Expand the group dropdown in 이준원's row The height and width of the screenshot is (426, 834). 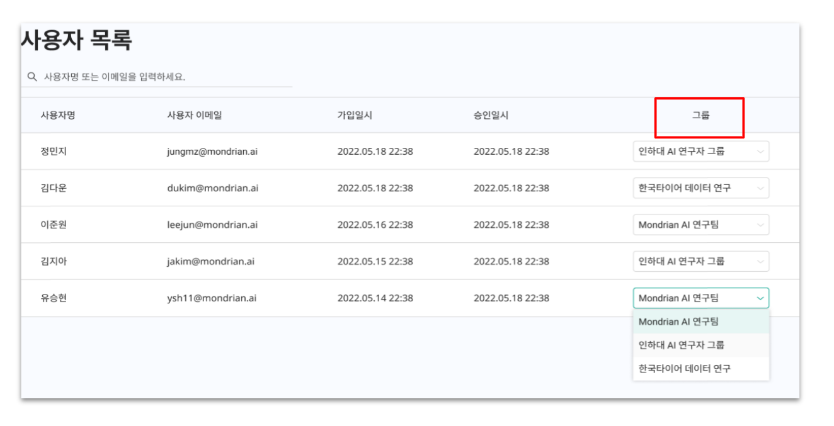700,225
